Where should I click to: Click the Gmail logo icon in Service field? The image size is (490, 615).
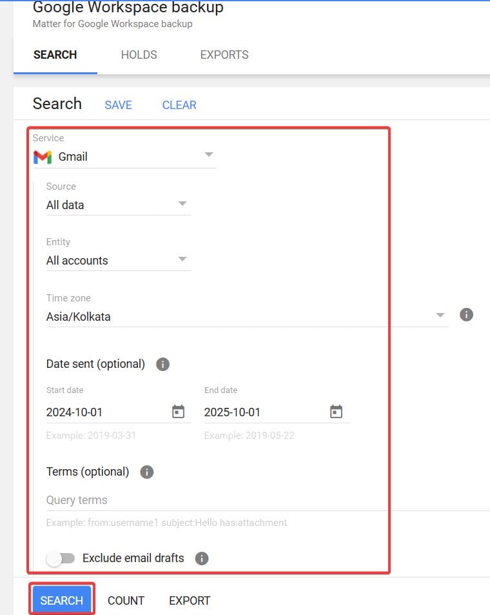point(43,157)
